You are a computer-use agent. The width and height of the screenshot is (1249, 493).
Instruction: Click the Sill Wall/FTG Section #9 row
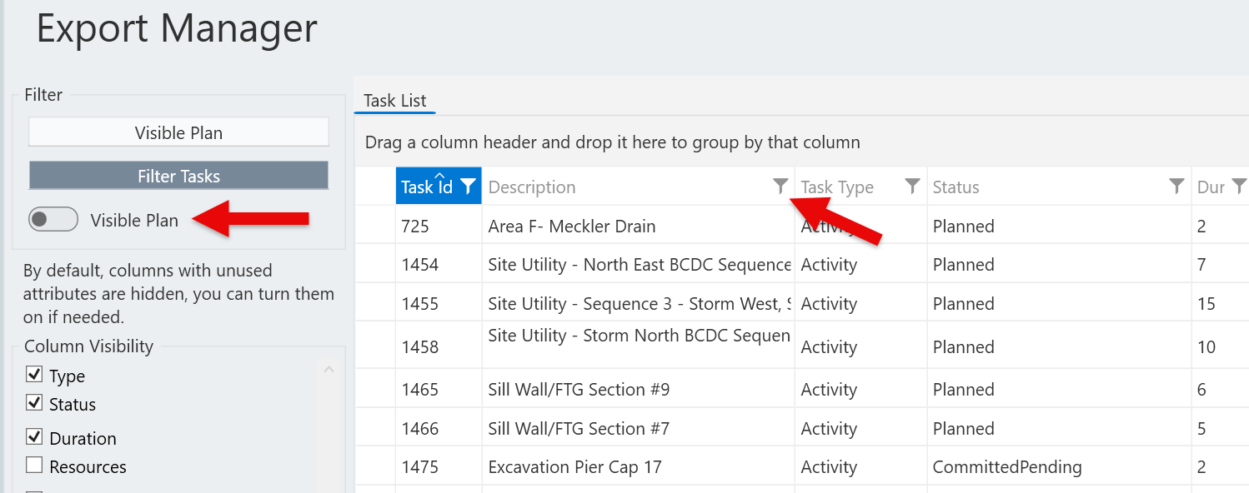(579, 390)
